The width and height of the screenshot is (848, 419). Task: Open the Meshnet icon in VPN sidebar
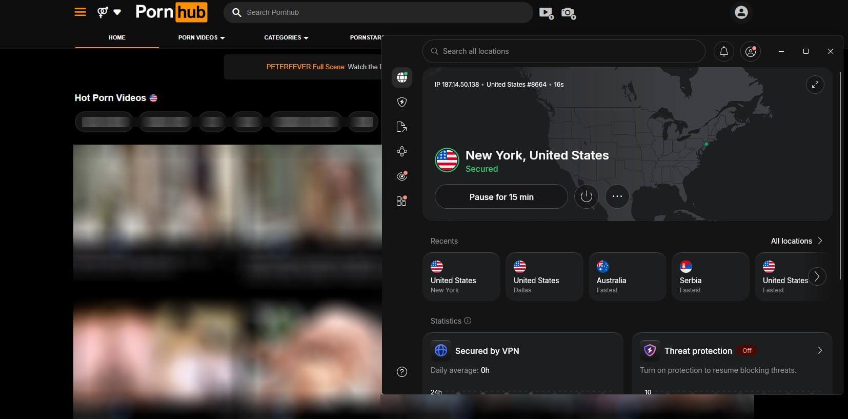pos(402,151)
